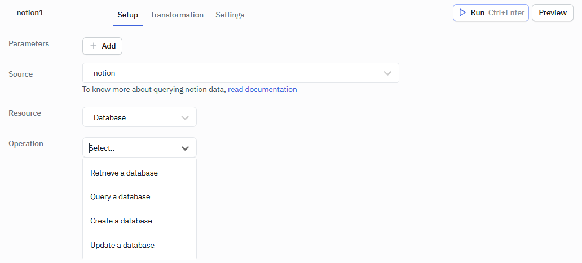Open the read documentation link
The width and height of the screenshot is (582, 263).
pos(262,89)
